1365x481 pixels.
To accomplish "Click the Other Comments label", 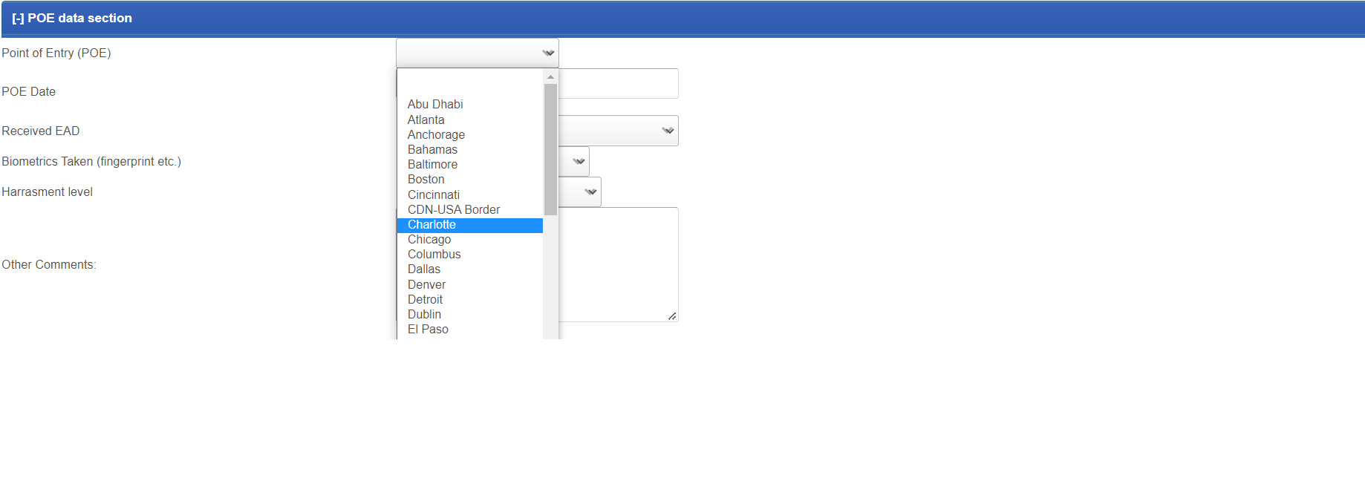I will (49, 264).
